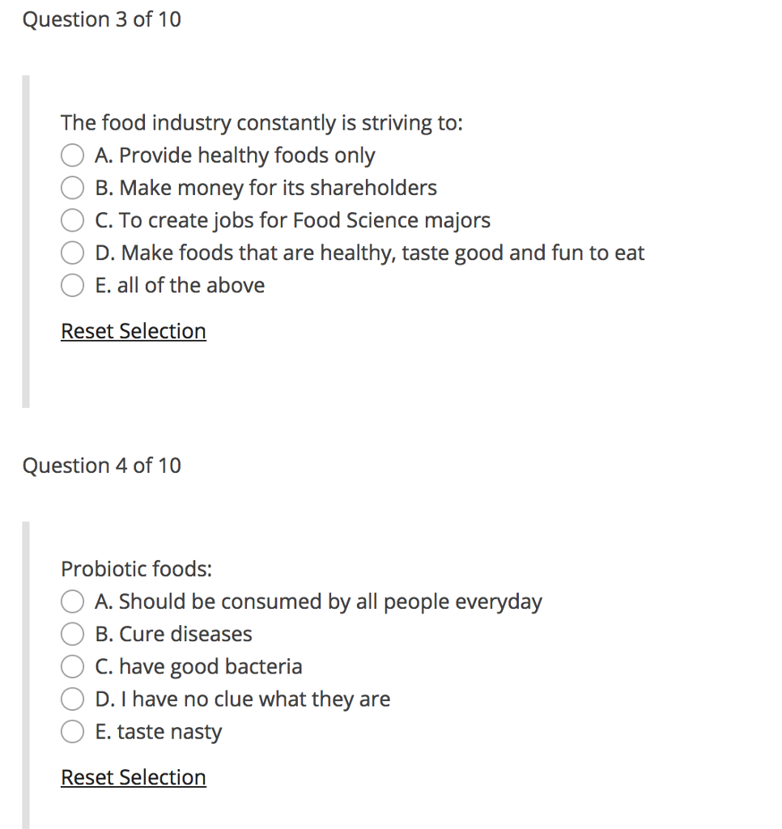Select option E taste nasty
Image resolution: width=782 pixels, height=829 pixels.
point(72,731)
